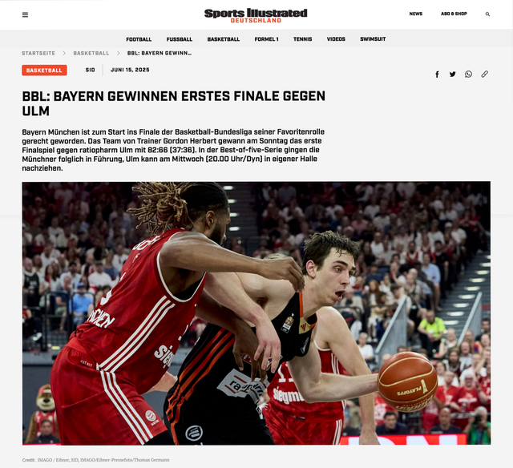Go to Basketball in navigation bar
This screenshot has width=513, height=468.
[x=223, y=39]
